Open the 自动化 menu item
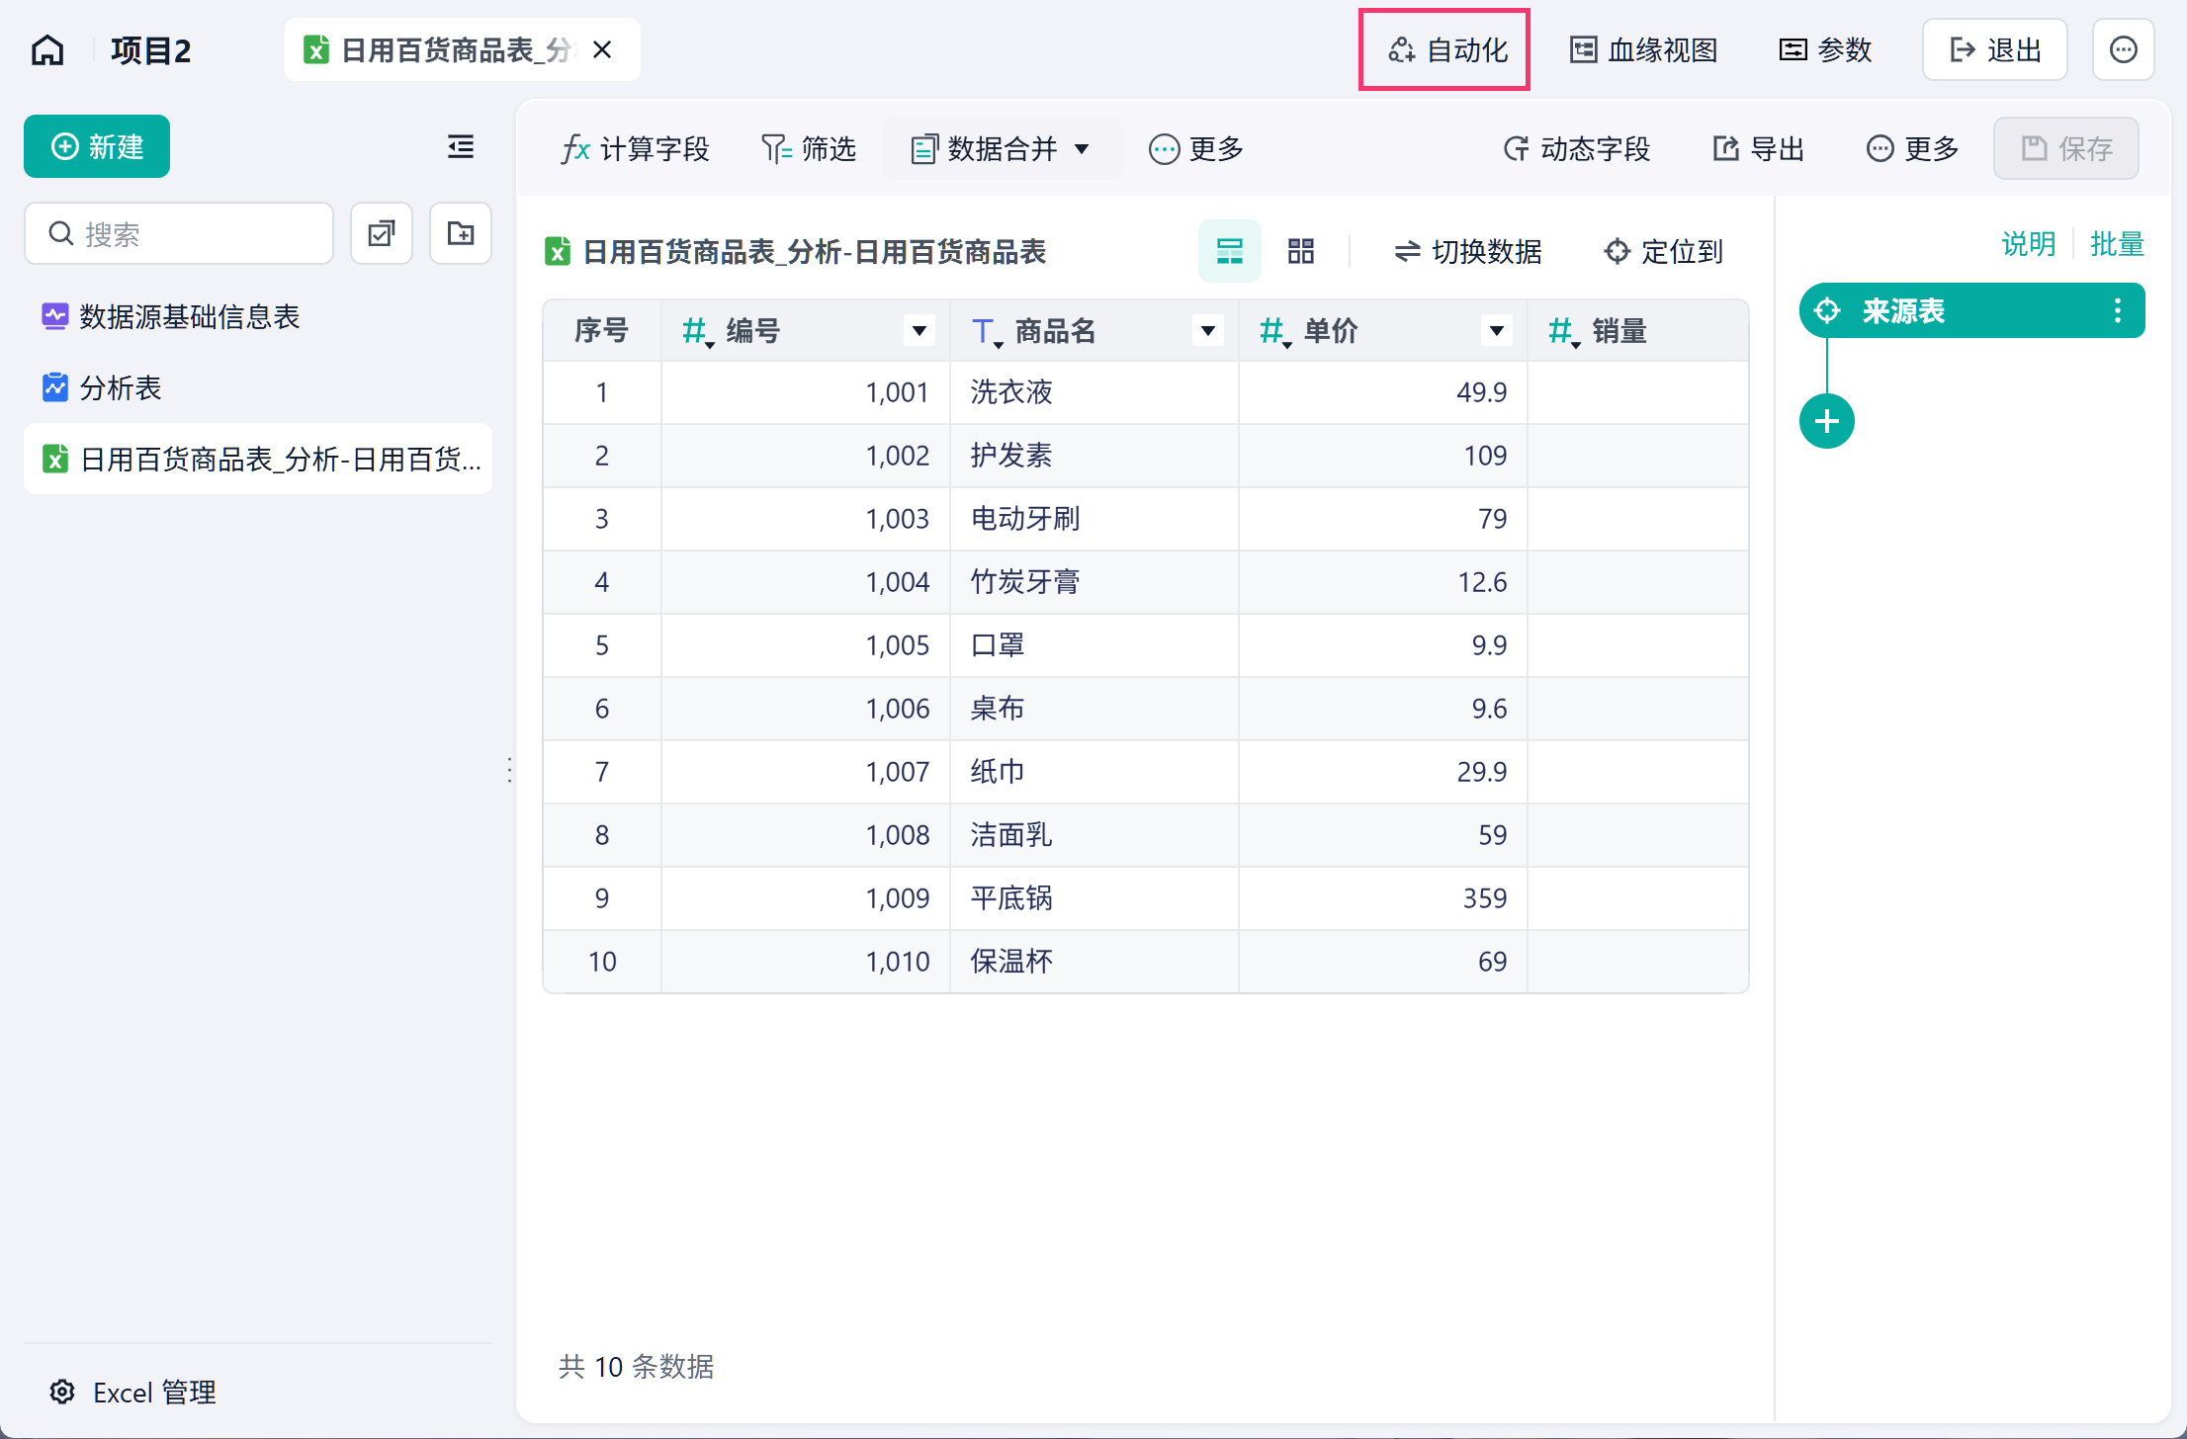The height and width of the screenshot is (1439, 2187). pyautogui.click(x=1447, y=50)
